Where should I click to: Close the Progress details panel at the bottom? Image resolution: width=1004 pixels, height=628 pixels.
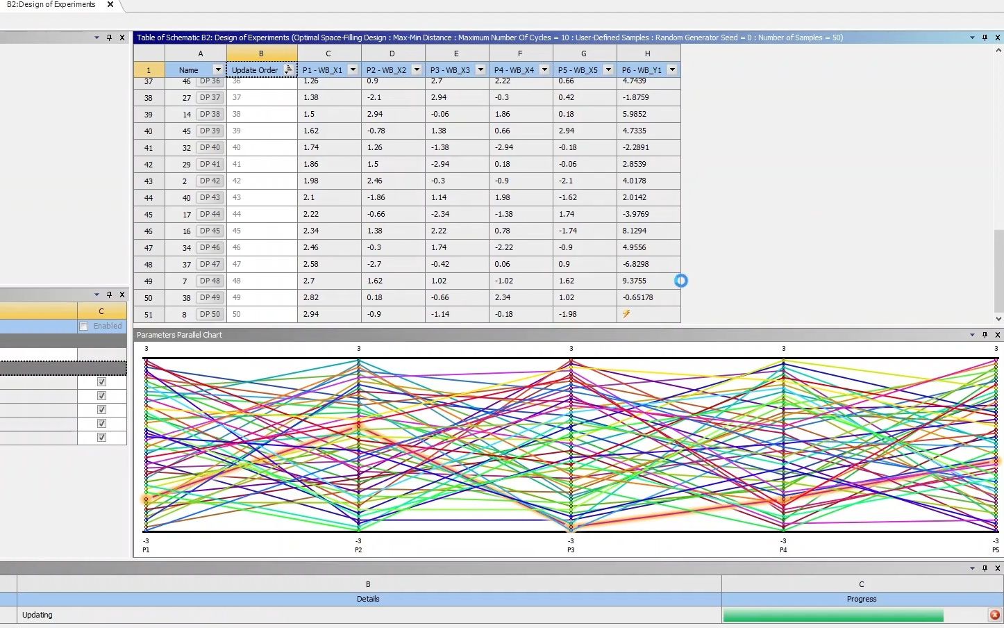click(998, 568)
